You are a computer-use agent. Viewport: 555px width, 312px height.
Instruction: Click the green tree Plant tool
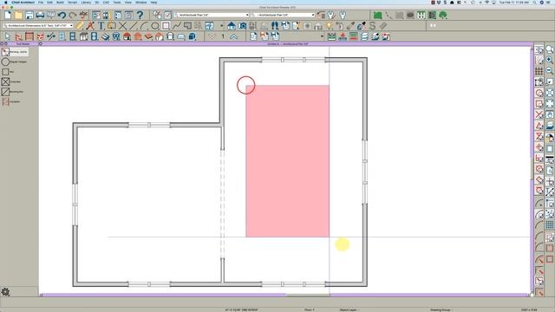click(443, 16)
